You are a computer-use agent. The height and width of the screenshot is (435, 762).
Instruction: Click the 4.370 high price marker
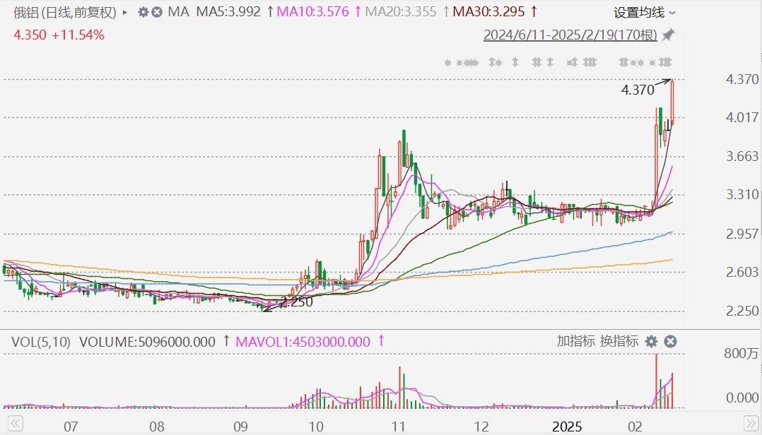tap(637, 90)
